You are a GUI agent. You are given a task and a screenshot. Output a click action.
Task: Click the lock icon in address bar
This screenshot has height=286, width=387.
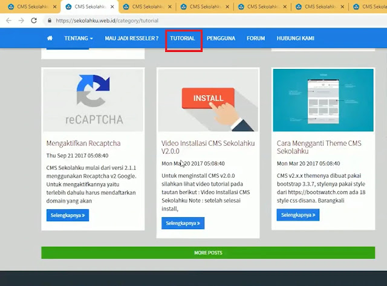50,21
